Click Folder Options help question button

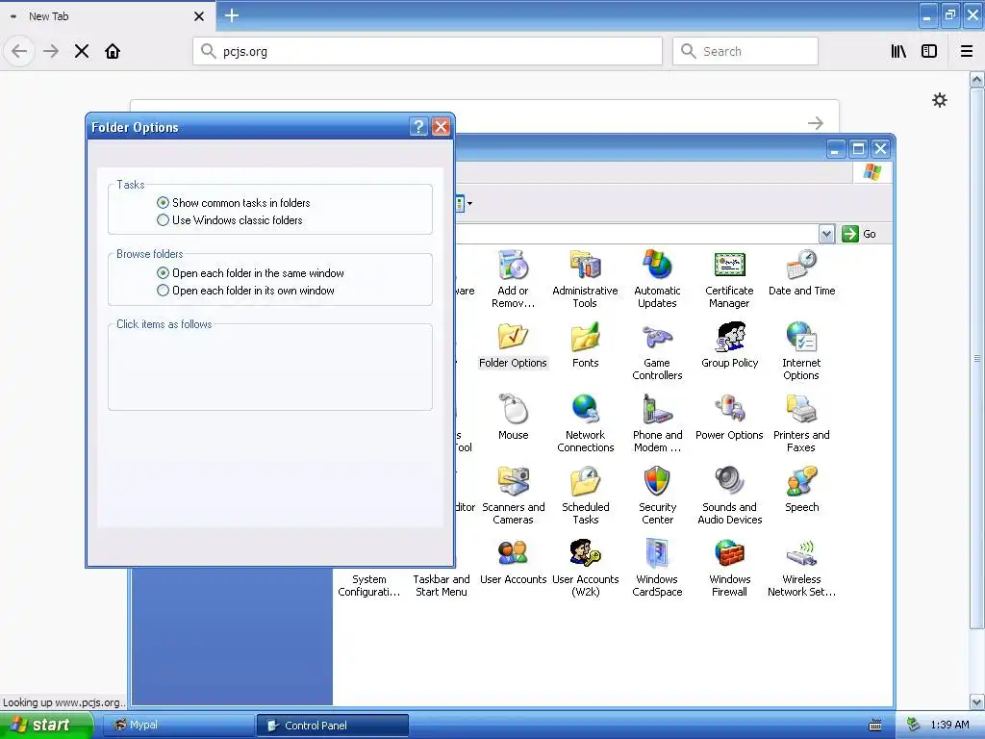tap(418, 127)
